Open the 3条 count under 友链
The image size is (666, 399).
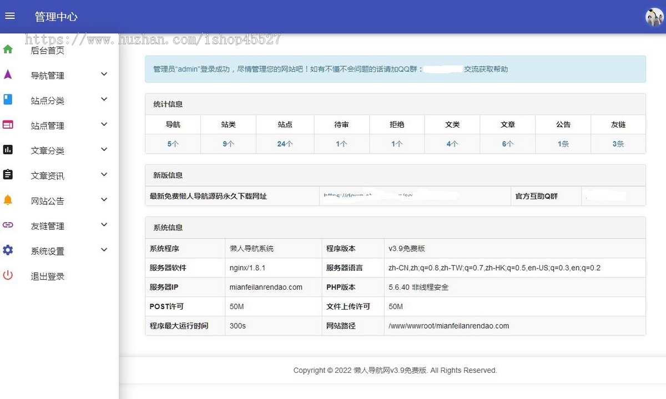(618, 144)
